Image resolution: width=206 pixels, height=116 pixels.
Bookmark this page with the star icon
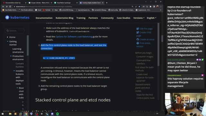[x=139, y=6]
